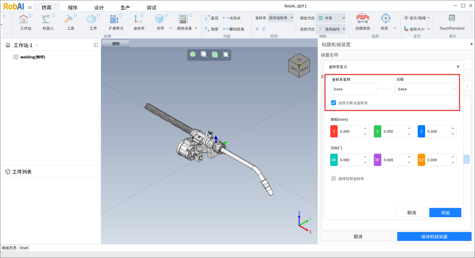Select welding(附件) in the tree
This screenshot has height=258, width=475.
click(x=33, y=57)
